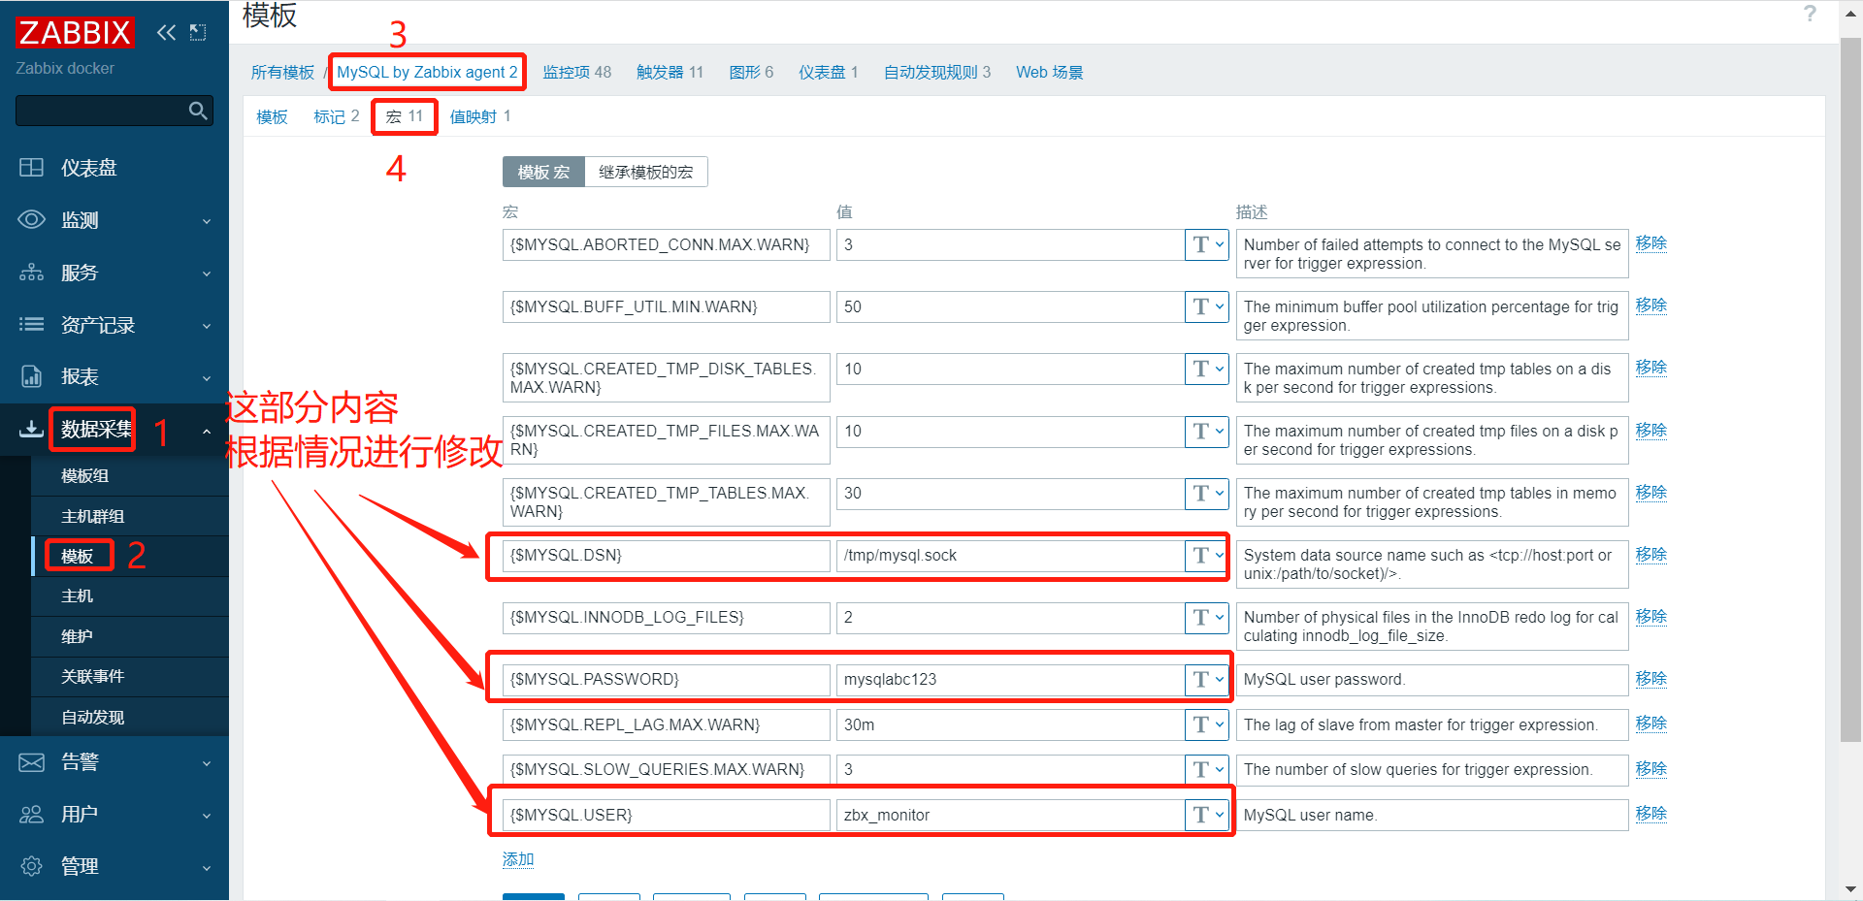Open the 标记 tab
1863x901 pixels.
point(336,116)
